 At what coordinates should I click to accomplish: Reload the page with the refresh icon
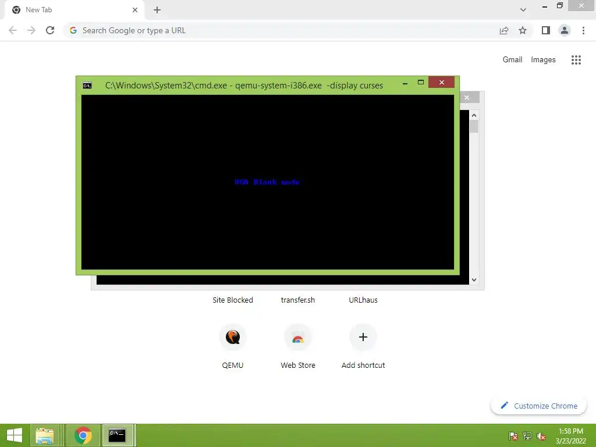coord(50,30)
